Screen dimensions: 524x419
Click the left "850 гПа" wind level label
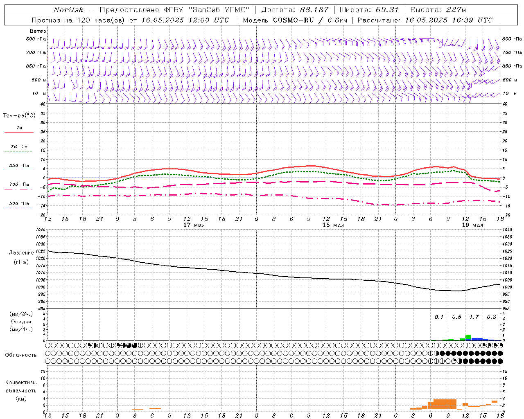click(36, 66)
